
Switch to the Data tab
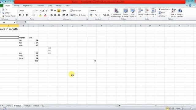pos(50,5)
